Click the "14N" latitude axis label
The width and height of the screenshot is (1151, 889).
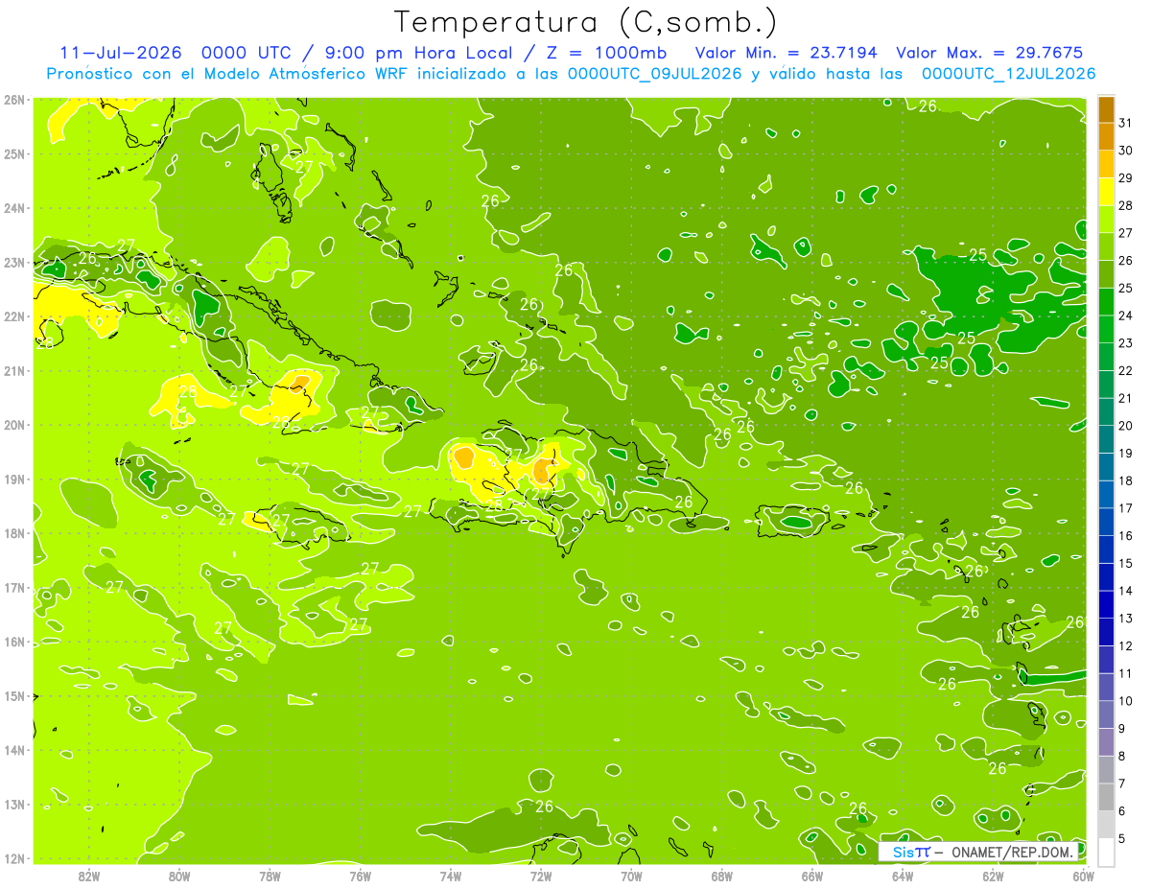14,750
